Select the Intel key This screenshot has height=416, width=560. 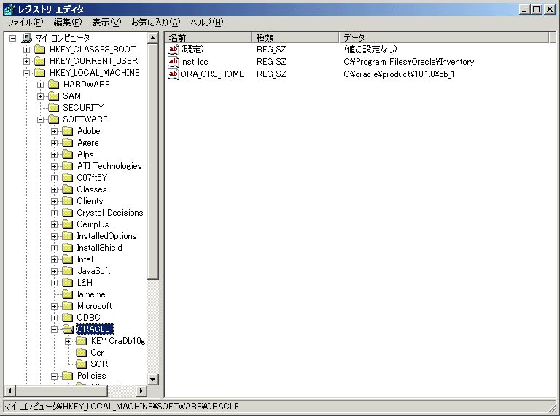85,259
